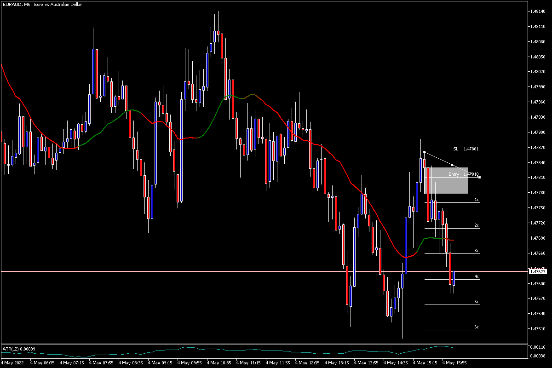This screenshot has height=368, width=552.
Task: Click the 2x target level label
Action: click(477, 225)
